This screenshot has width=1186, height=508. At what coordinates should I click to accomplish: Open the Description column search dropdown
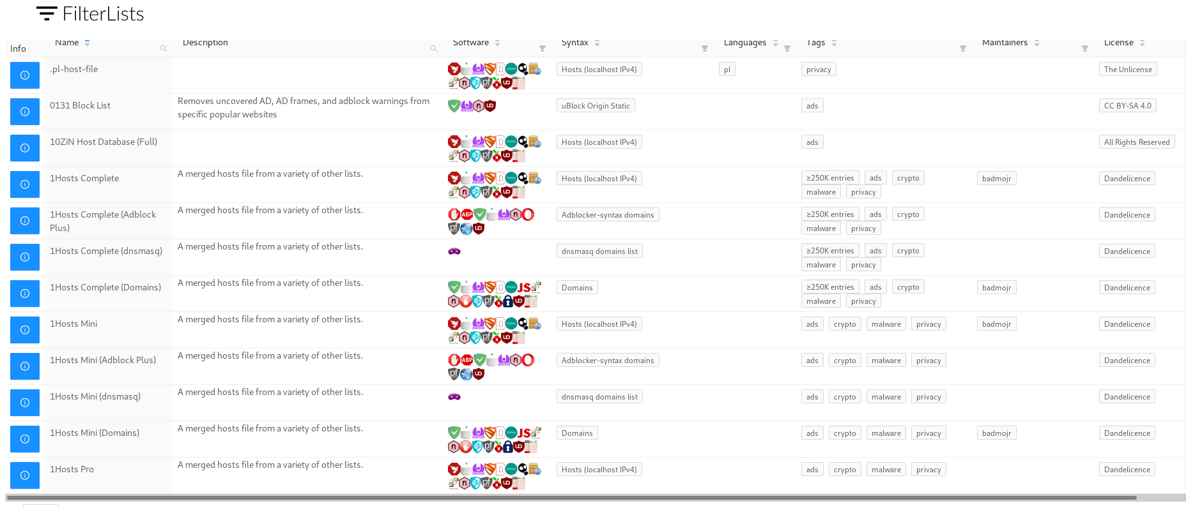433,49
